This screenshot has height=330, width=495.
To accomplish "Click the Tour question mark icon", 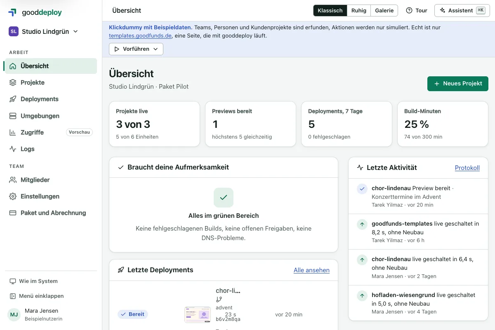I will point(409,10).
